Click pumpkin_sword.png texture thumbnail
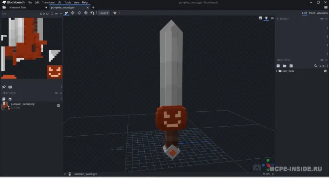This screenshot has width=329, height=178. click(5, 106)
